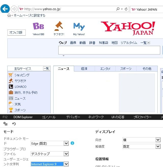Screen dimensions: 163x167
Task: Click the Yahoo! JAPAN browser tab
Action: click(146, 9)
